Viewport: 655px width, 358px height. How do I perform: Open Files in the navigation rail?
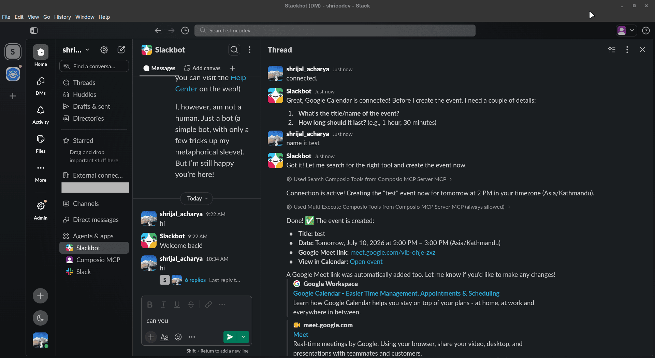point(41,144)
